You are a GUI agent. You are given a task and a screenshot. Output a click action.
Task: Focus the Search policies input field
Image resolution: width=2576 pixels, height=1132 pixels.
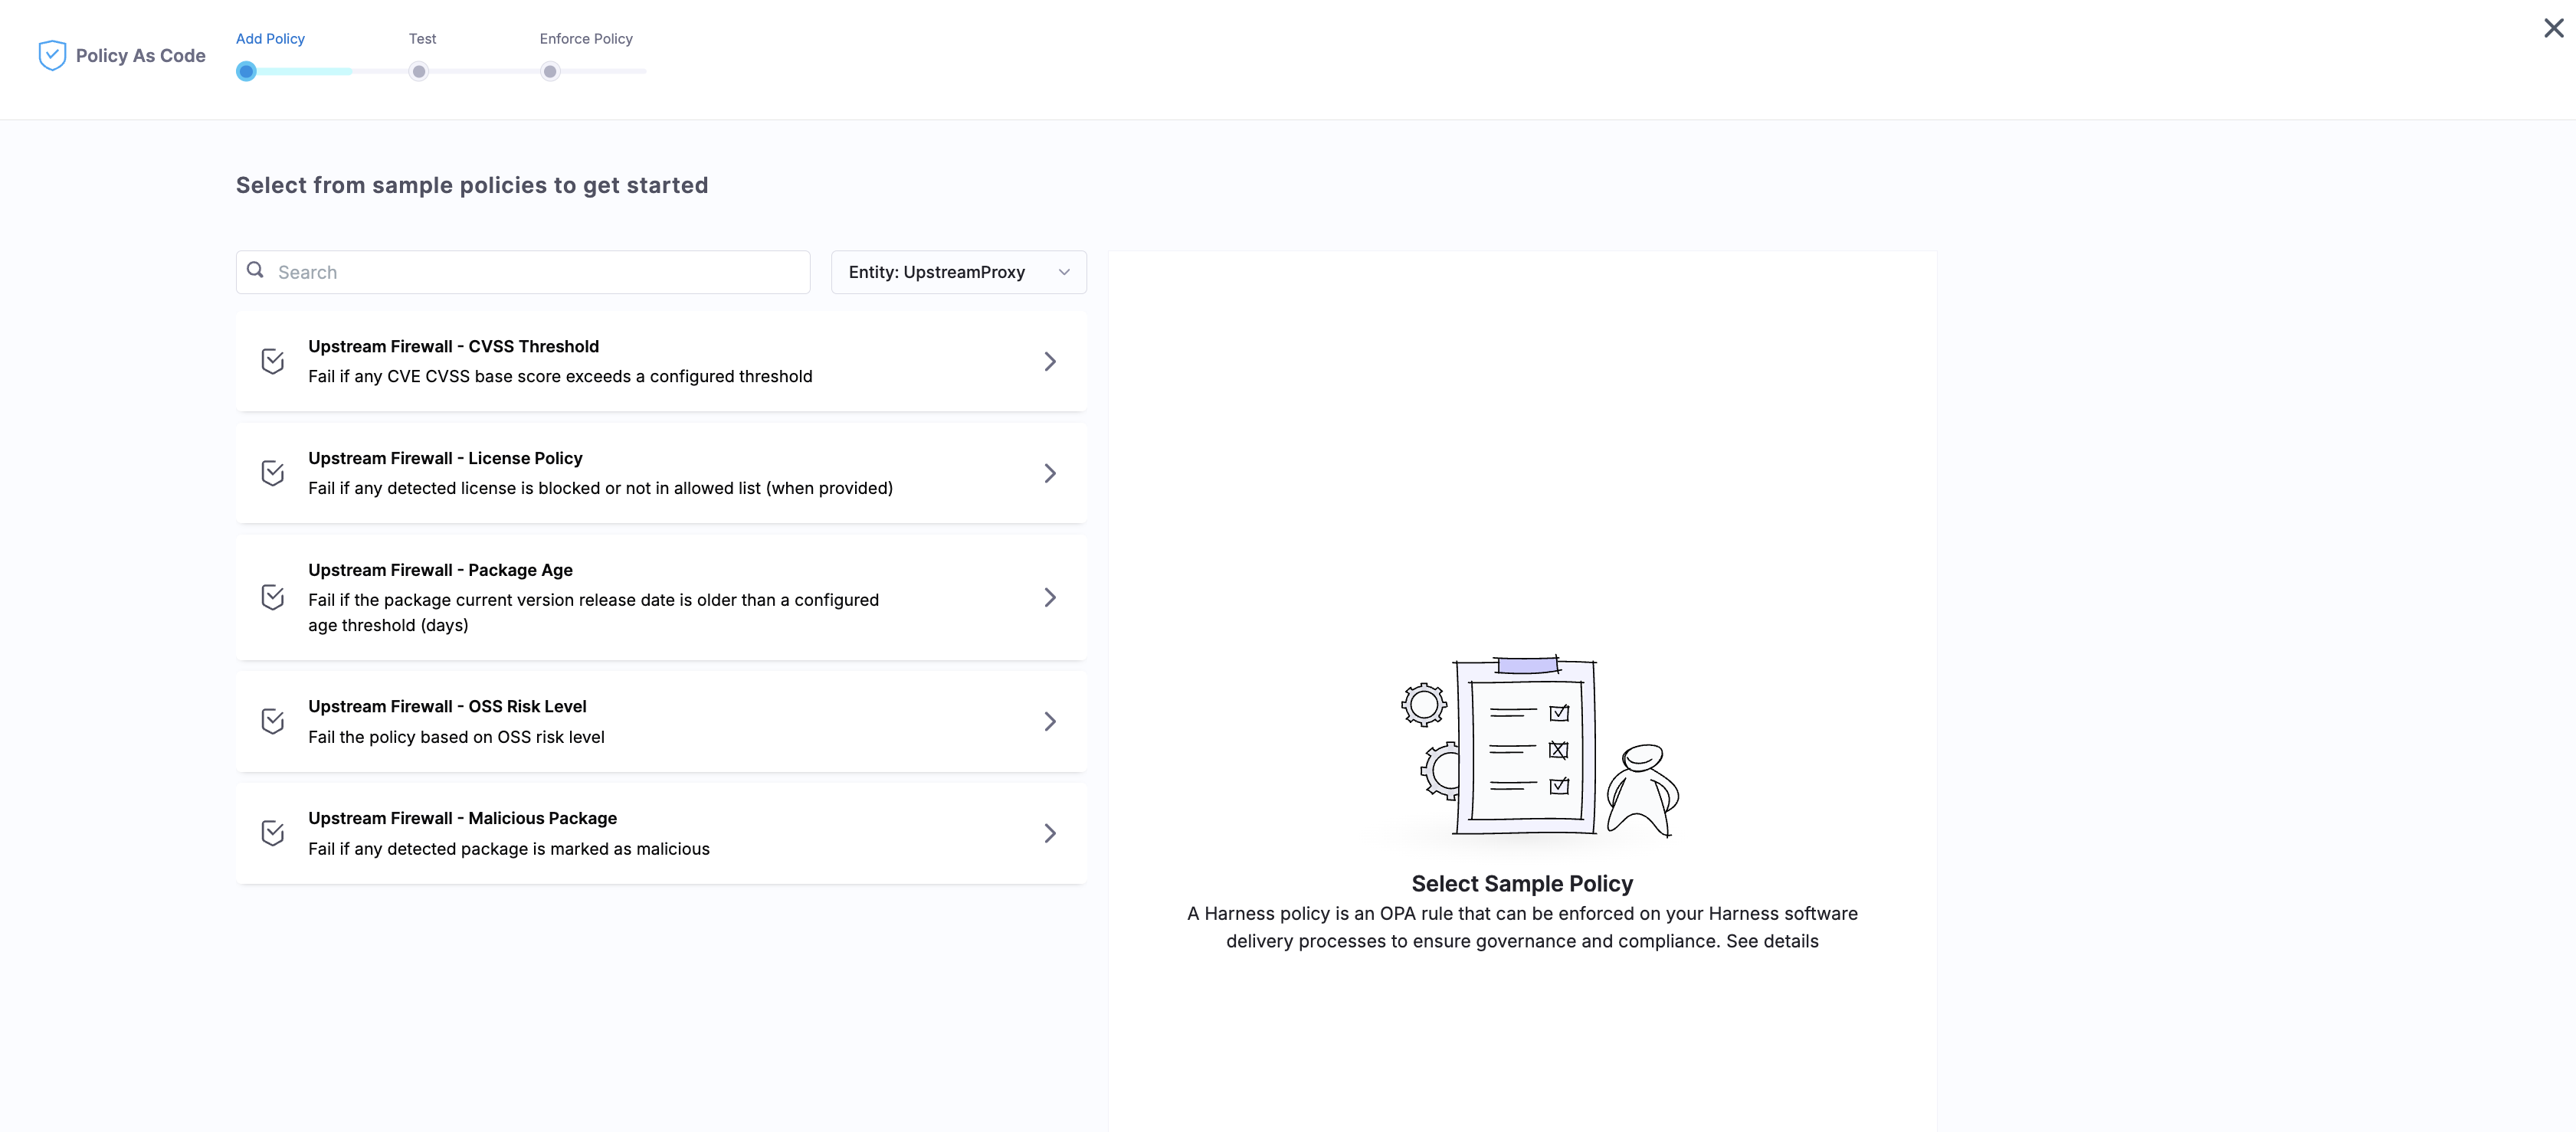523,272
